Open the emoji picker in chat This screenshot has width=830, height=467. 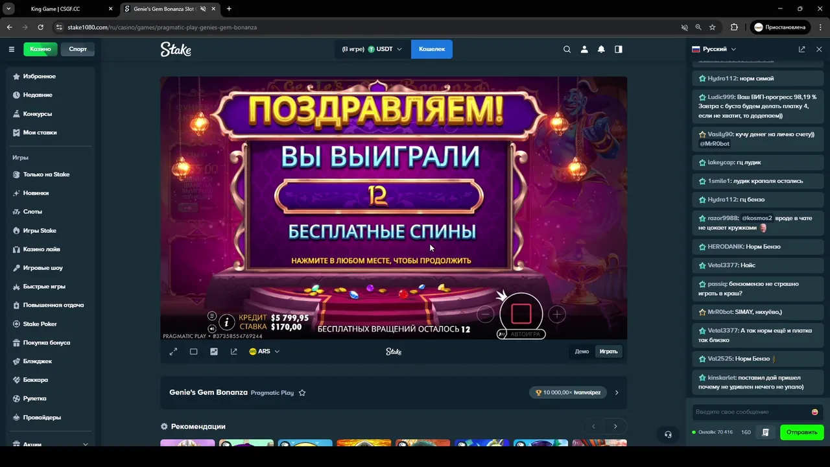[815, 412]
